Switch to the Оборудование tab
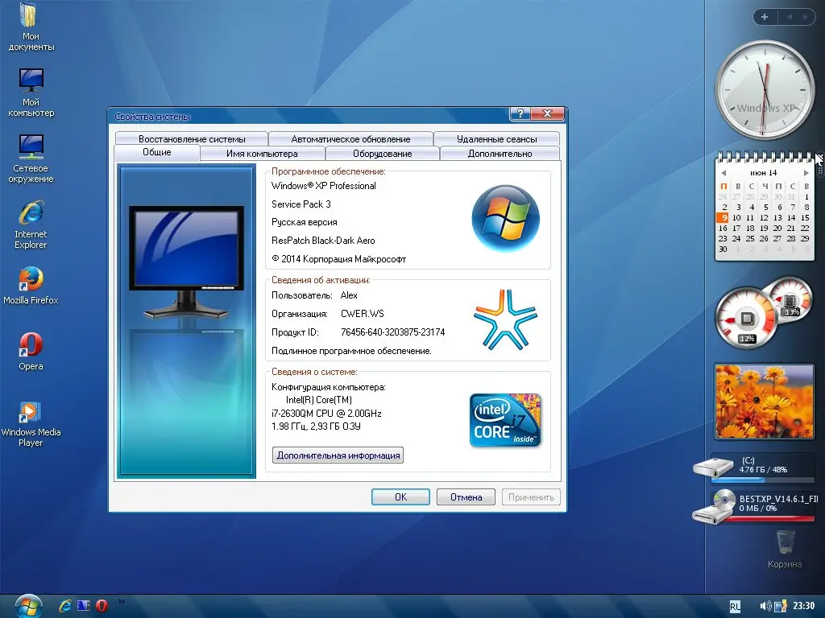 [383, 154]
